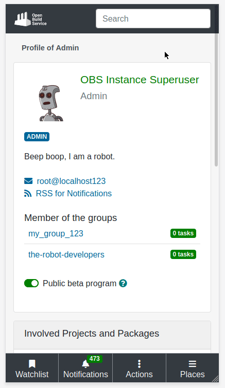225x388 pixels.
Task: Open the root@localhost123 email link
Action: 71,181
